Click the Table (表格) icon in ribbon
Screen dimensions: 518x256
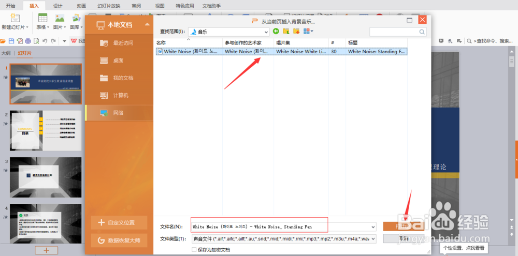point(42,18)
